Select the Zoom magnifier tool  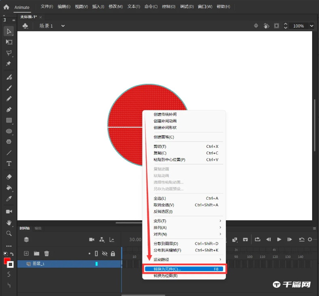9,233
